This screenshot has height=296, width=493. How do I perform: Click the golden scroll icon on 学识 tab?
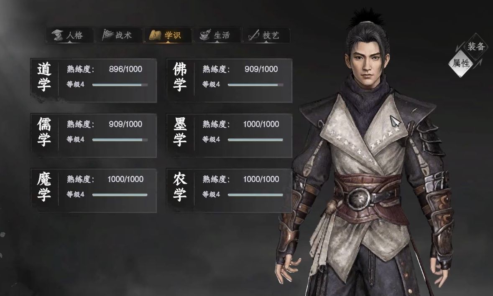tap(155, 35)
